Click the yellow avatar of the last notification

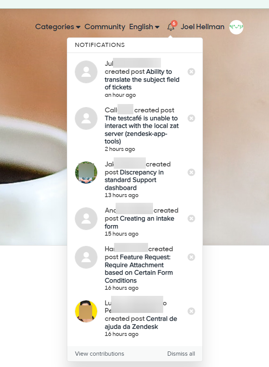click(86, 311)
